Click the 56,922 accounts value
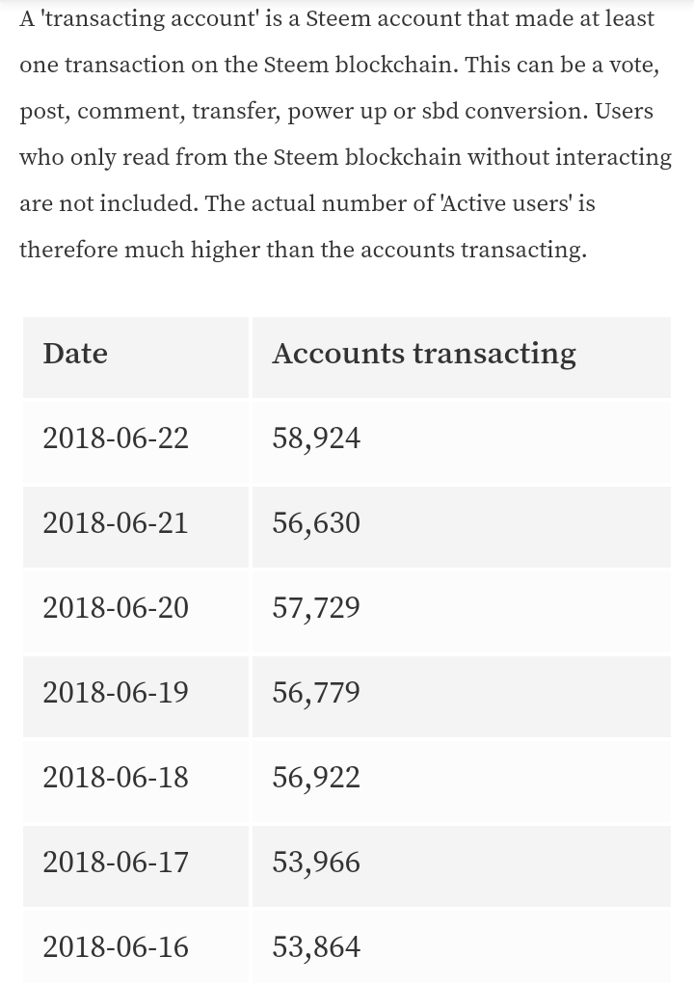 point(316,778)
